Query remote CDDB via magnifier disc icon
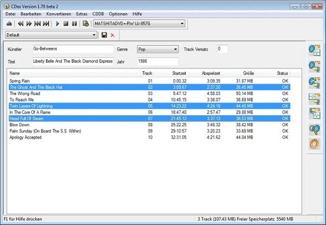Image resolution: width=326 pixels, height=225 pixels. pyautogui.click(x=314, y=129)
